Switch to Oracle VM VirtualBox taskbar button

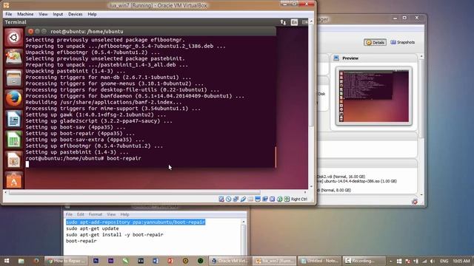point(230,261)
